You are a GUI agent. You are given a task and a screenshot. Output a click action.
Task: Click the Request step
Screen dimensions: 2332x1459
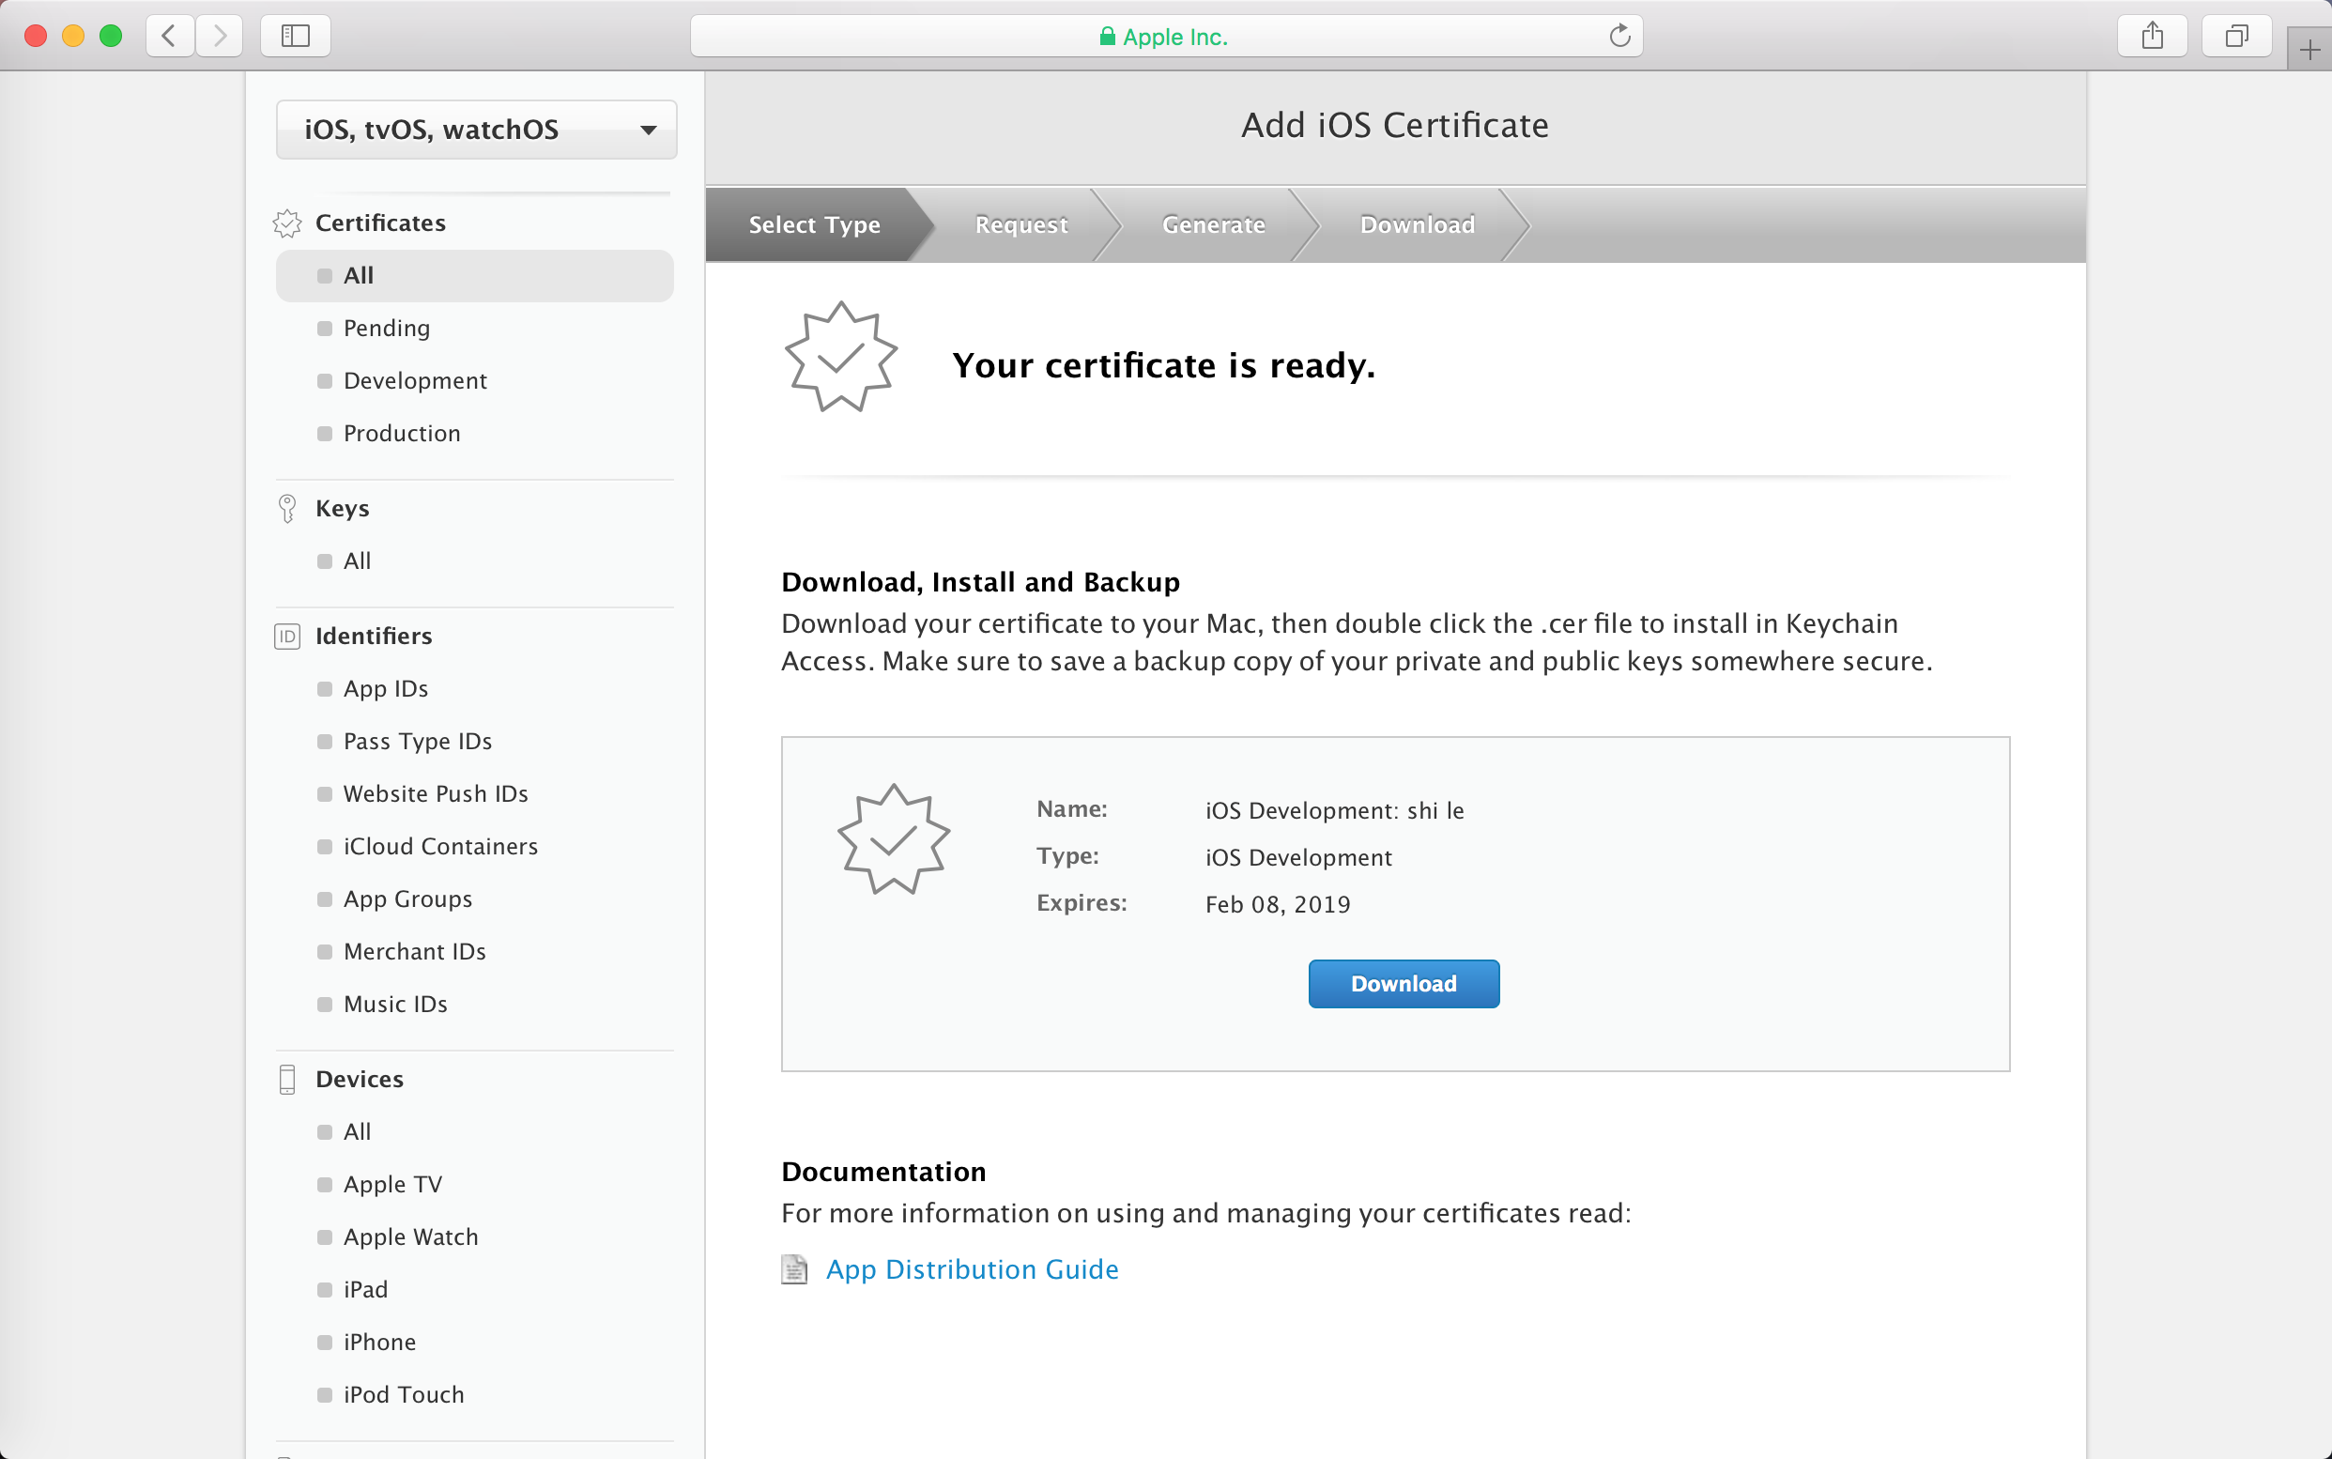(x=1020, y=224)
